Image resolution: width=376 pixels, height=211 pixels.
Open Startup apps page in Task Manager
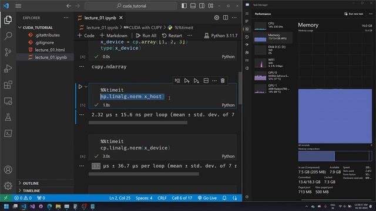point(247,45)
